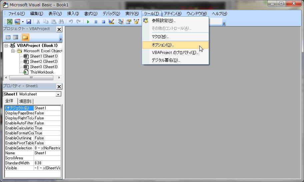
Task: Run macro with green play icon
Action: pos(88,22)
